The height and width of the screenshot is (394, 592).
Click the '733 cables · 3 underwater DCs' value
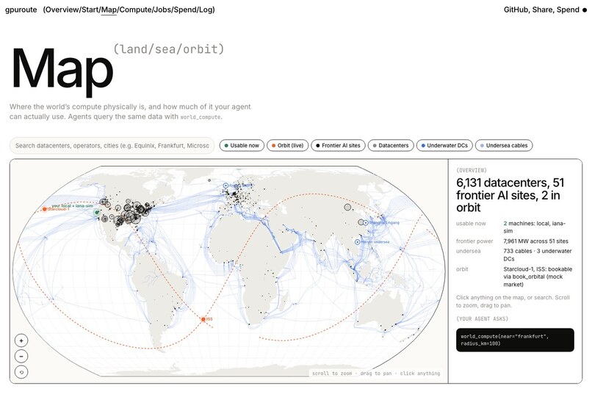(x=538, y=255)
